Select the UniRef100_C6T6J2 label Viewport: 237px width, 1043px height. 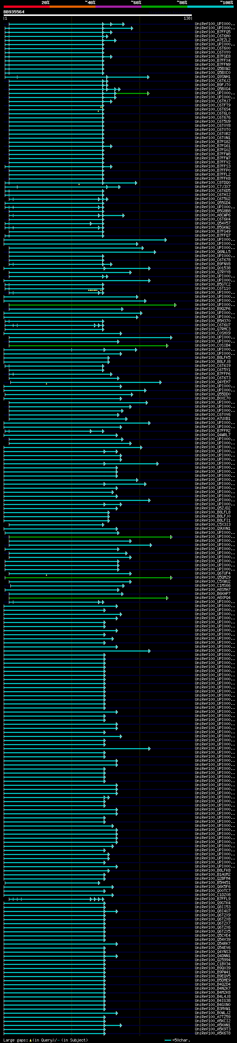tap(213, 81)
